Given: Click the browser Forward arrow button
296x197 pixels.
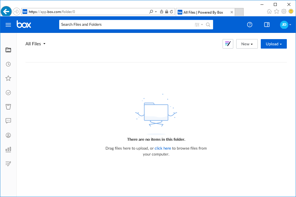Looking at the screenshot, I should [17, 12].
